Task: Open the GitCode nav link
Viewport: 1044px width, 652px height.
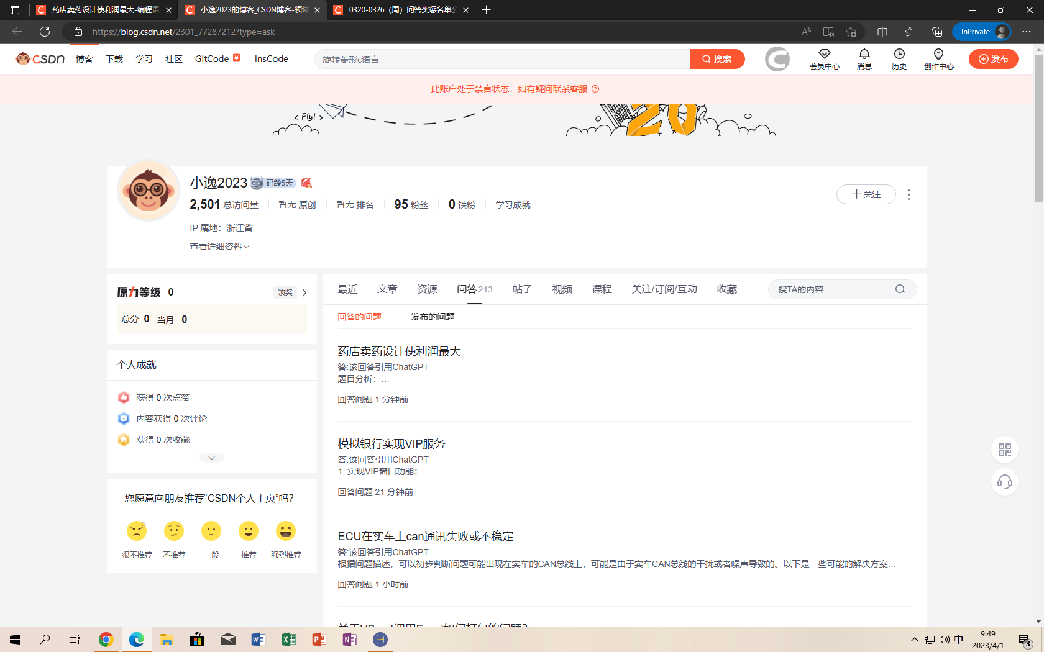Action: pos(212,59)
